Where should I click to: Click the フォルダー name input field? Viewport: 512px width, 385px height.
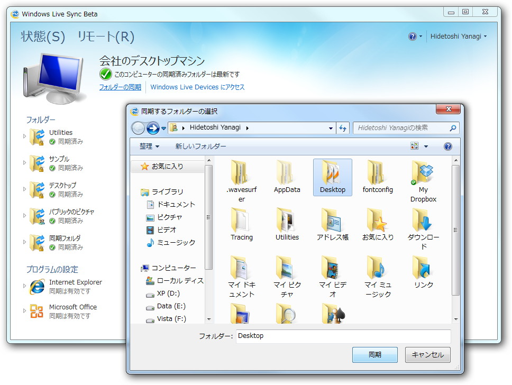pyautogui.click(x=343, y=336)
